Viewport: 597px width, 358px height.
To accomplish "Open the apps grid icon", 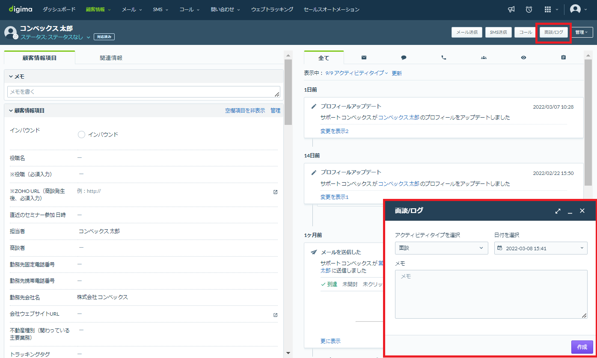I will tap(548, 9).
